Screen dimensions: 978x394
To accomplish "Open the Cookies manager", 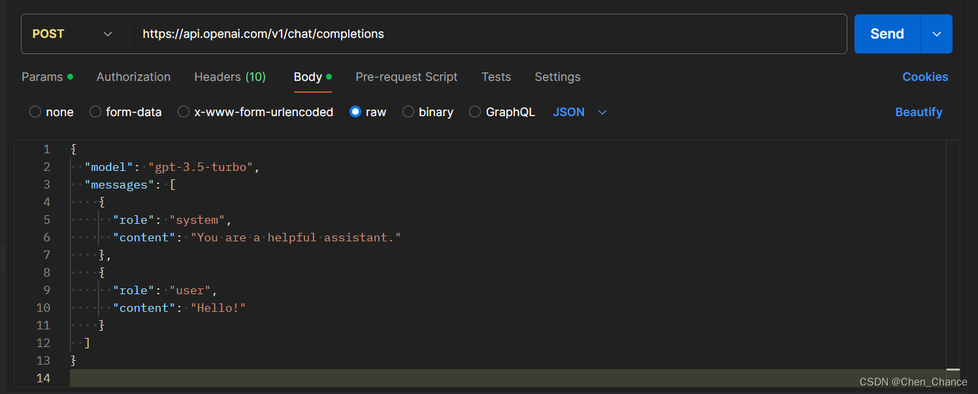I will click(925, 76).
